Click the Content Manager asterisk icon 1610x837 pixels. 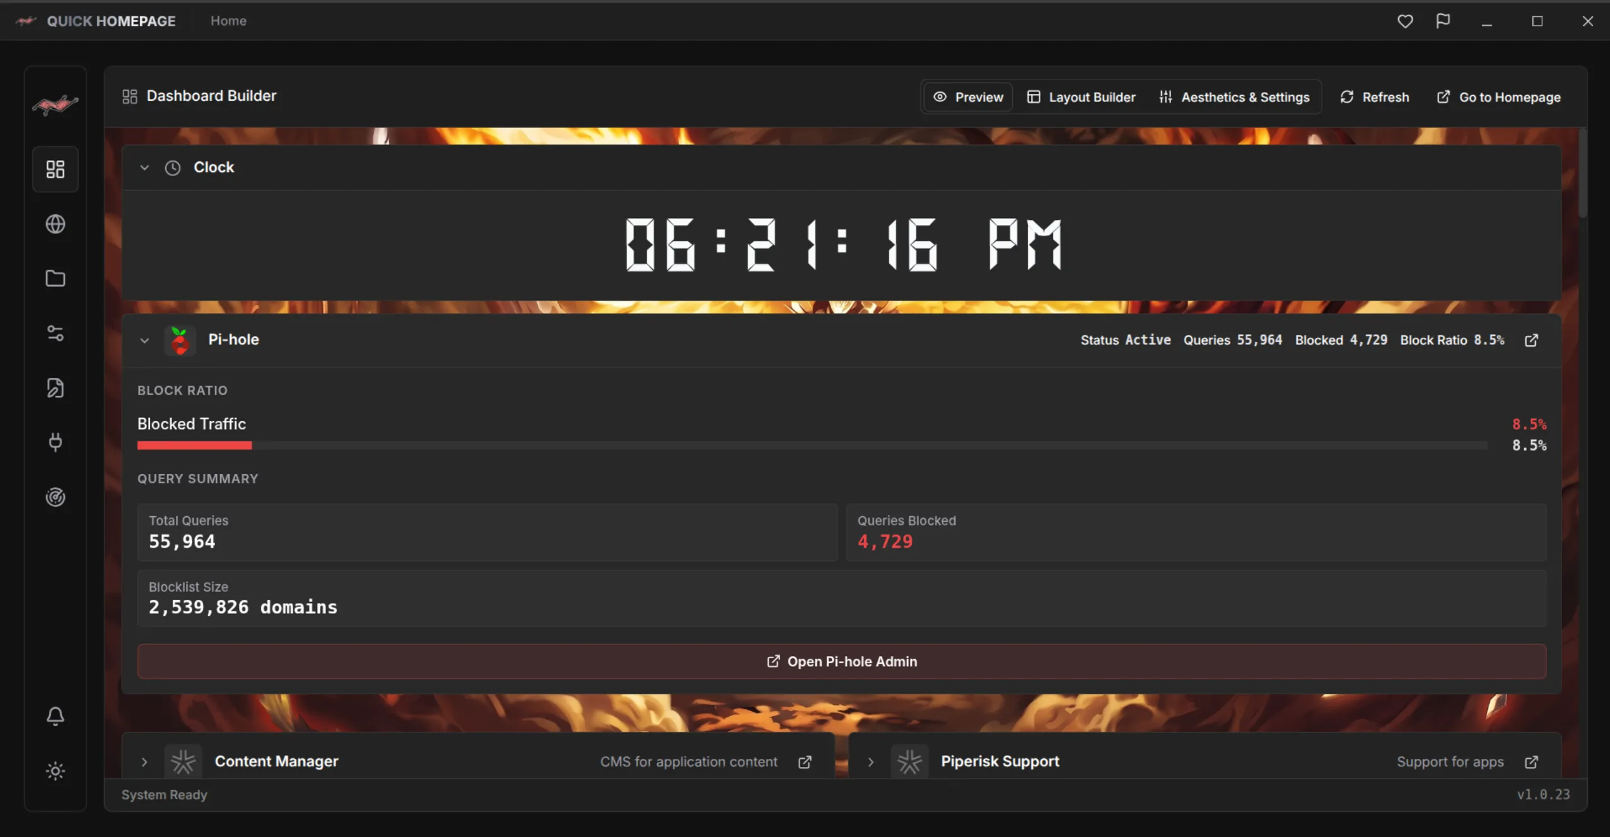(184, 761)
